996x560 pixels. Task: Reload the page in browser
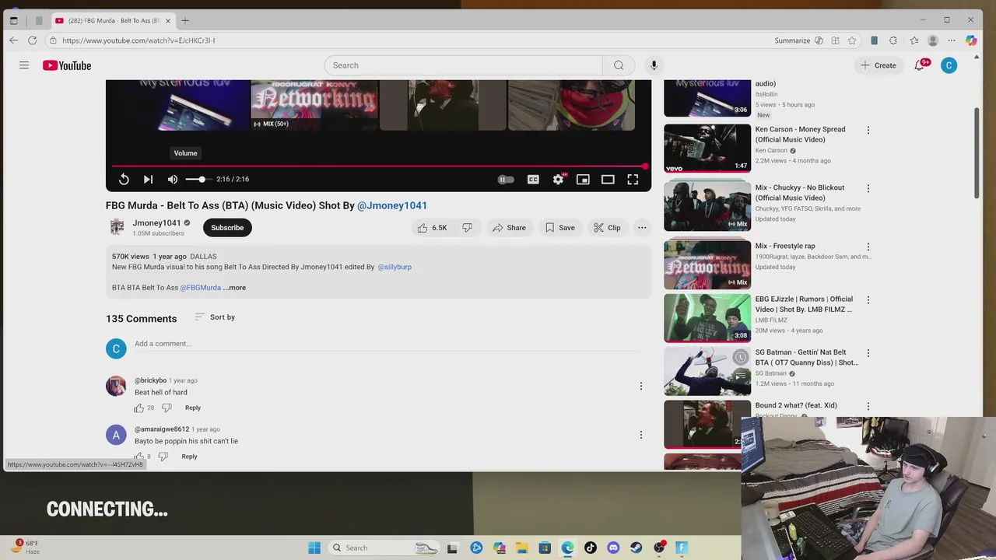point(32,40)
